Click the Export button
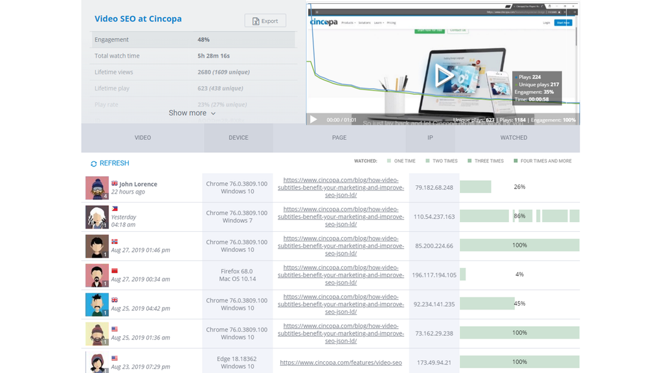The width and height of the screenshot is (663, 373). pos(265,21)
